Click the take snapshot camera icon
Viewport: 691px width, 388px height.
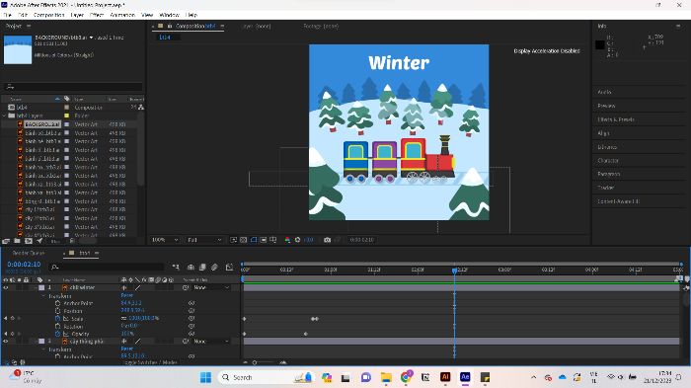click(x=327, y=240)
